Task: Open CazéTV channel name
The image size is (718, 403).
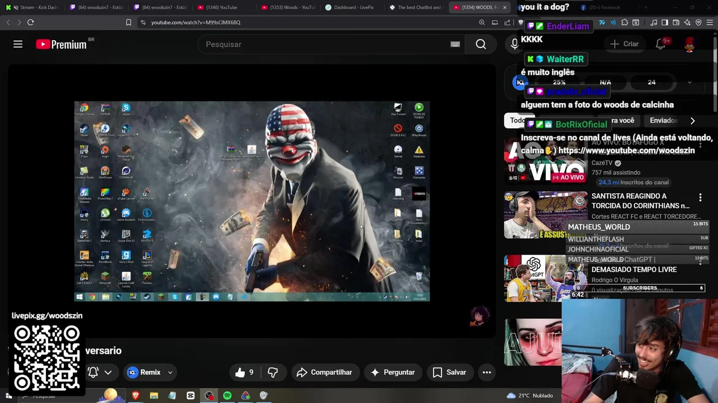Action: 601,163
